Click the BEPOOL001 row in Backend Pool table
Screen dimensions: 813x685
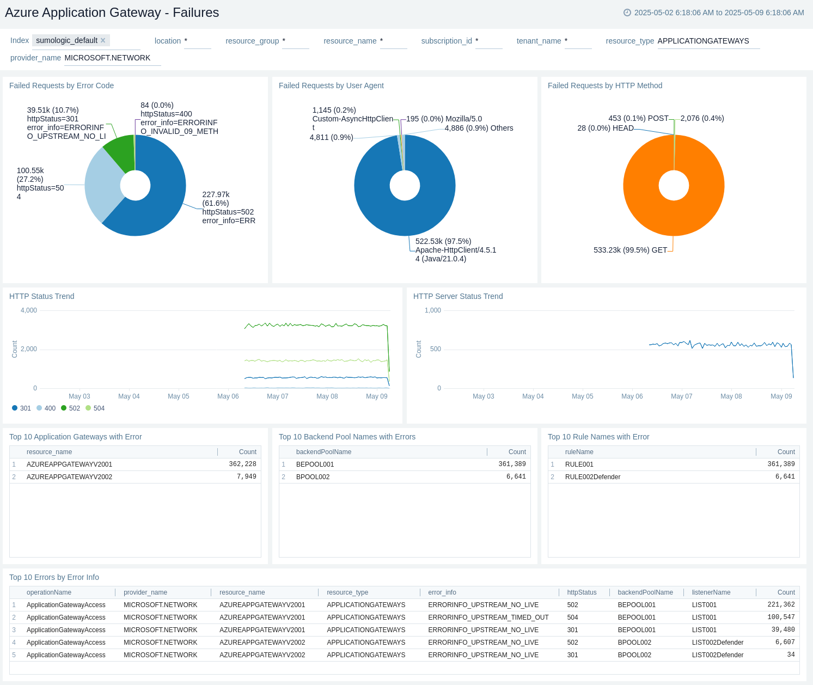click(x=405, y=464)
